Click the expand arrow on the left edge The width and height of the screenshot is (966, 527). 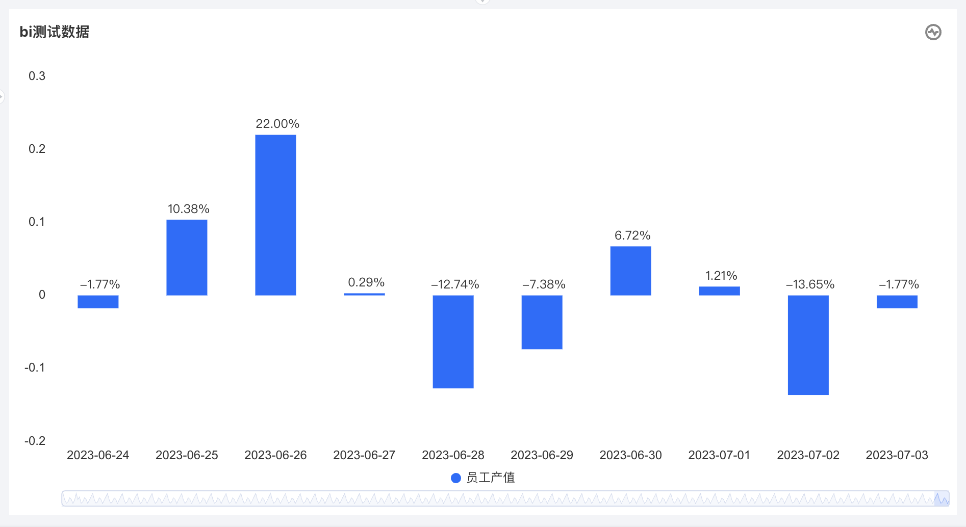coord(2,96)
